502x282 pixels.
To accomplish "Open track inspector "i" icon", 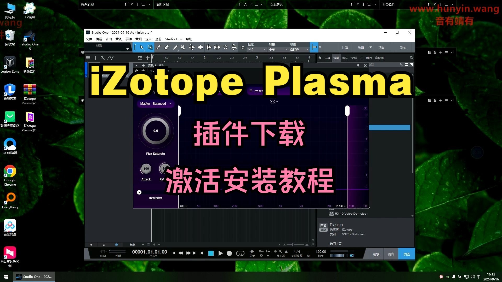I will 95,58.
